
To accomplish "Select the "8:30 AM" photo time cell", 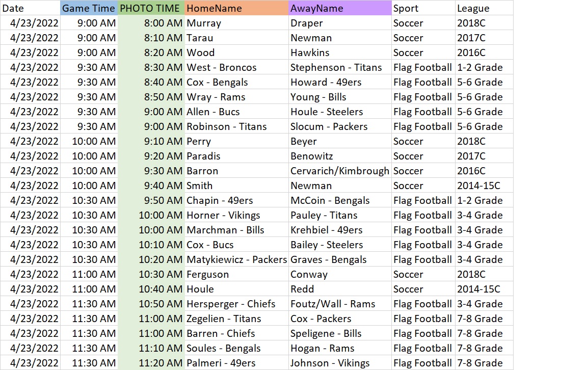I will (151, 67).
